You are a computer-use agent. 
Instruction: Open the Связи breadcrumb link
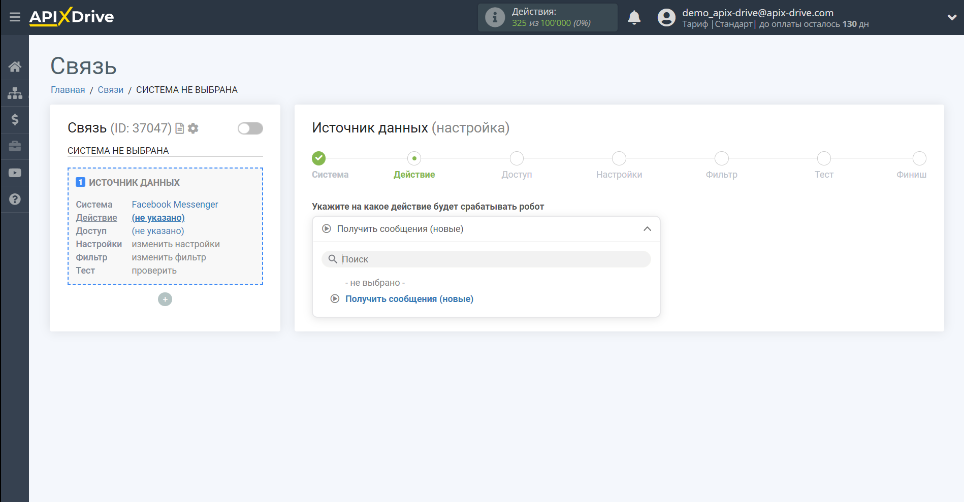pos(111,90)
